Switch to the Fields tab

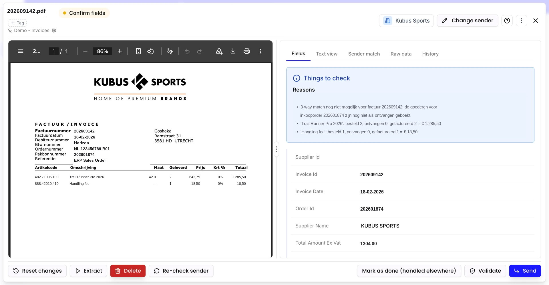298,54
